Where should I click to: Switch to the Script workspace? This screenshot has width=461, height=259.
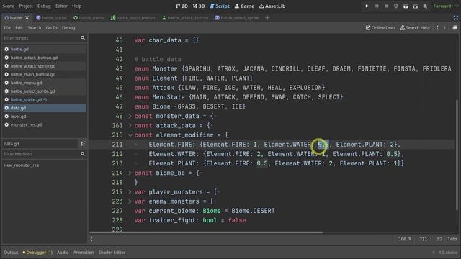pyautogui.click(x=220, y=6)
